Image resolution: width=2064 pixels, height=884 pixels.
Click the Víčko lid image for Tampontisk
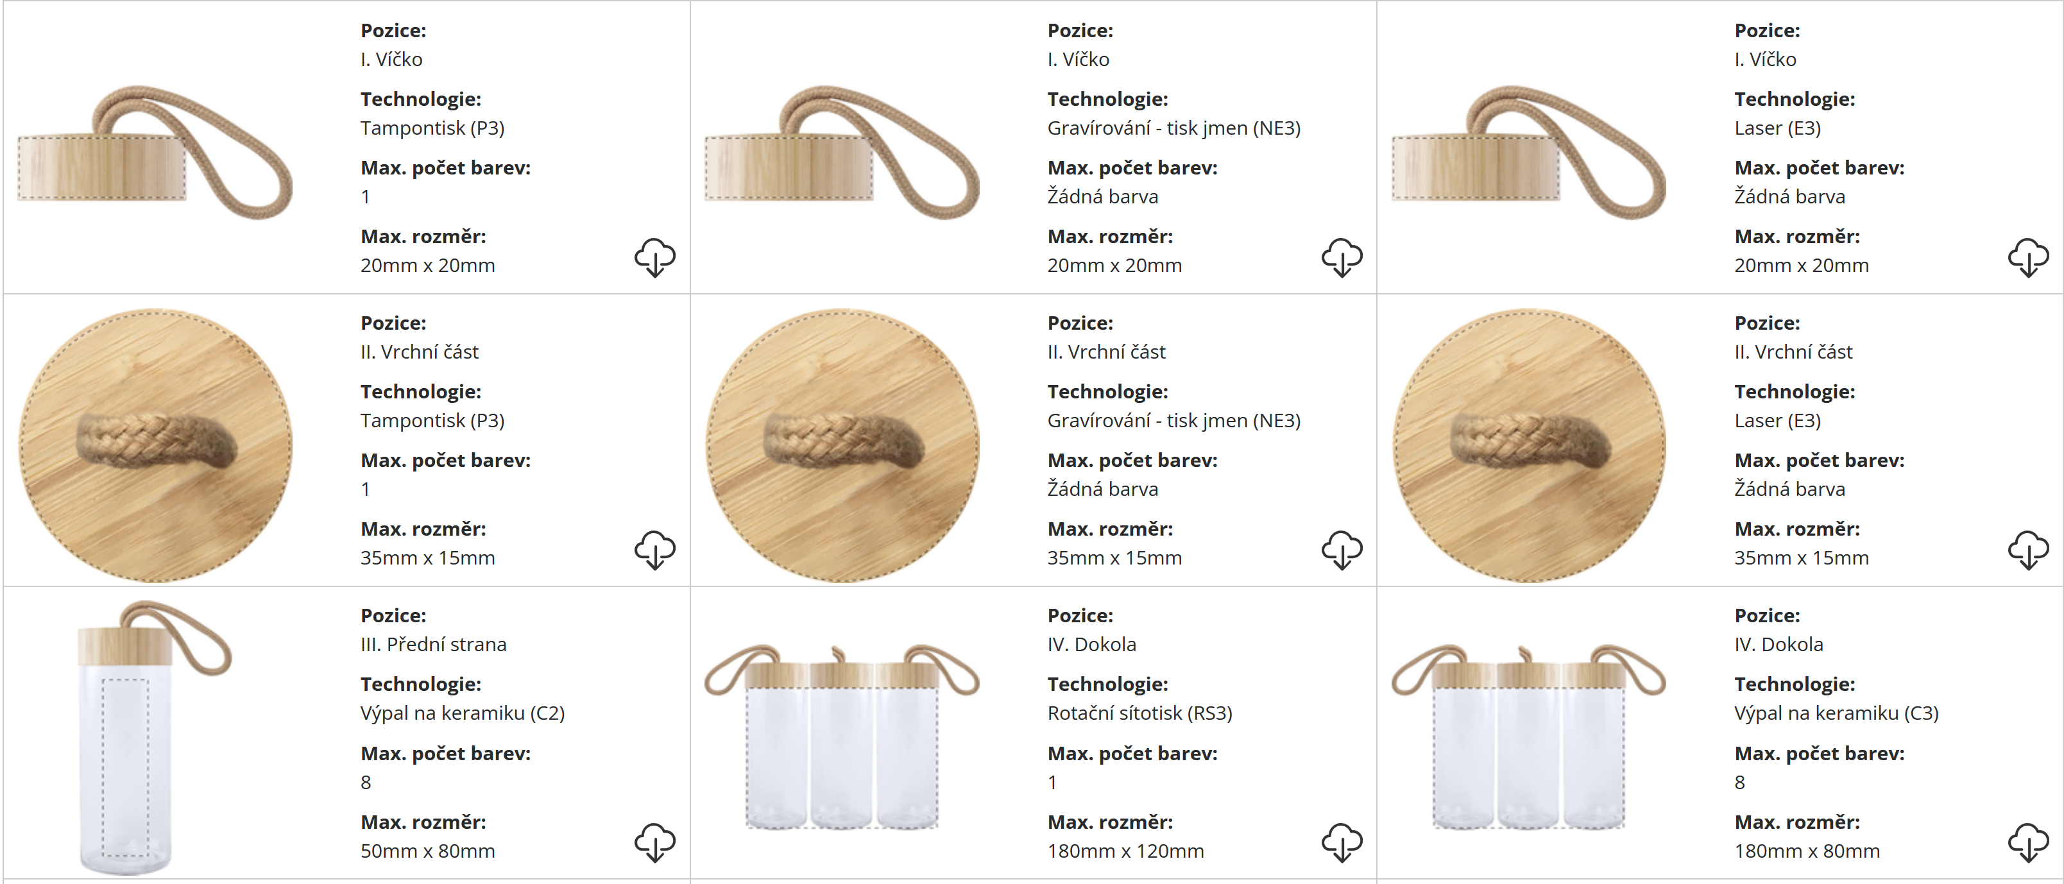coord(155,153)
